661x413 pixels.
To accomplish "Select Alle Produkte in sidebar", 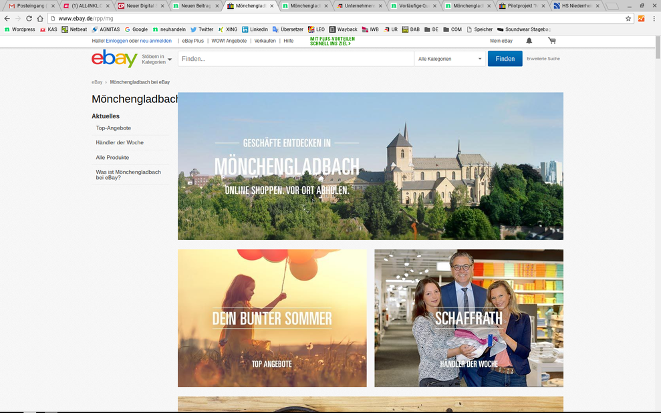I will coord(112,157).
